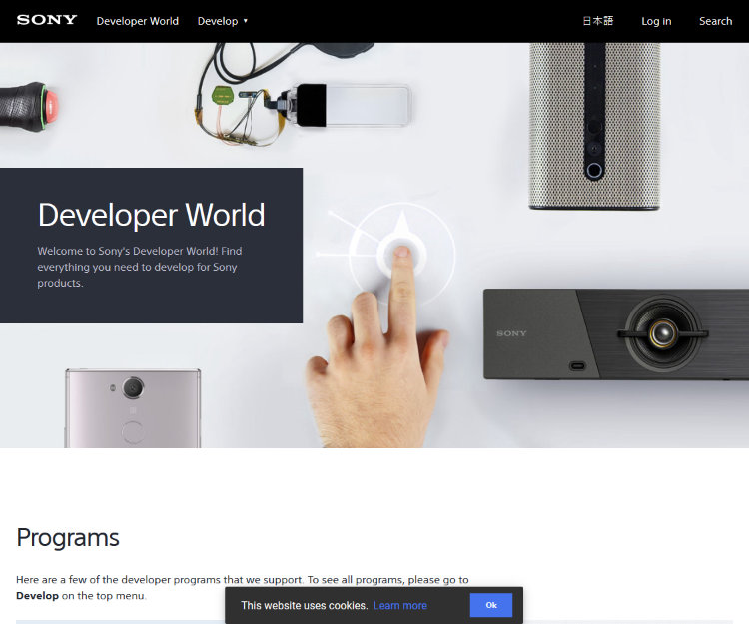Click the Developer World hero heading
Viewport: 749px width, 624px height.
pyautogui.click(x=151, y=215)
